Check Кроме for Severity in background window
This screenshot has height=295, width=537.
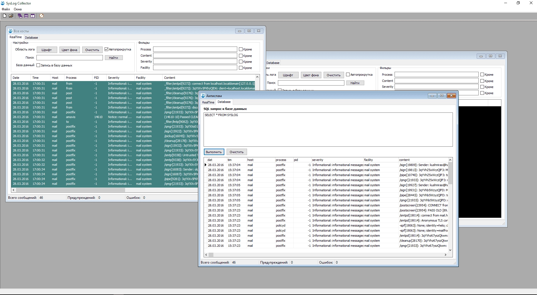[x=482, y=87]
